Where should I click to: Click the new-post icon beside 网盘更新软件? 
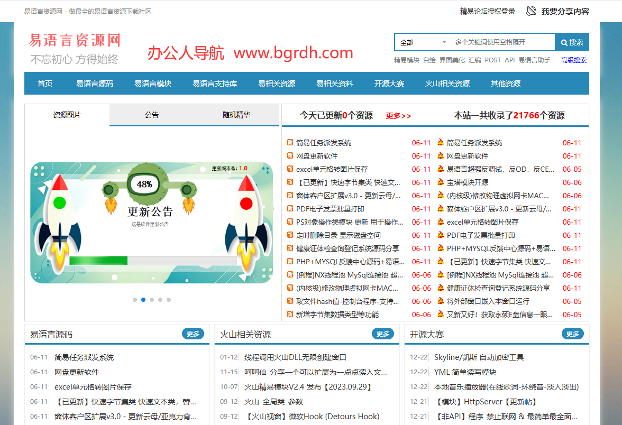pos(290,156)
